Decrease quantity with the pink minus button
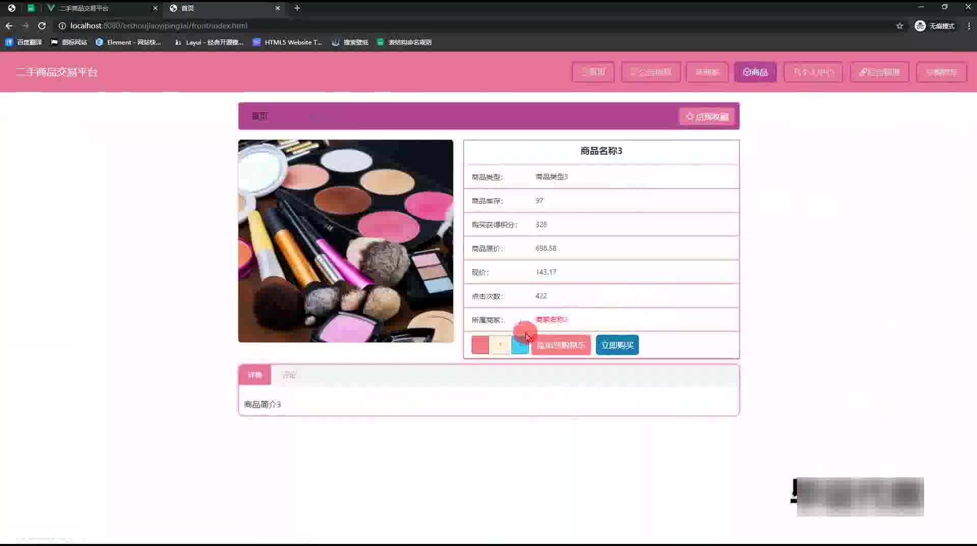977x546 pixels. (480, 345)
